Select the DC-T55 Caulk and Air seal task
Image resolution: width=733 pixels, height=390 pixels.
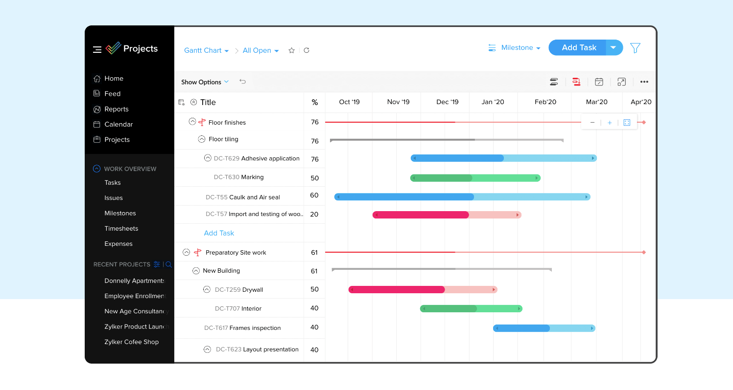tap(243, 197)
